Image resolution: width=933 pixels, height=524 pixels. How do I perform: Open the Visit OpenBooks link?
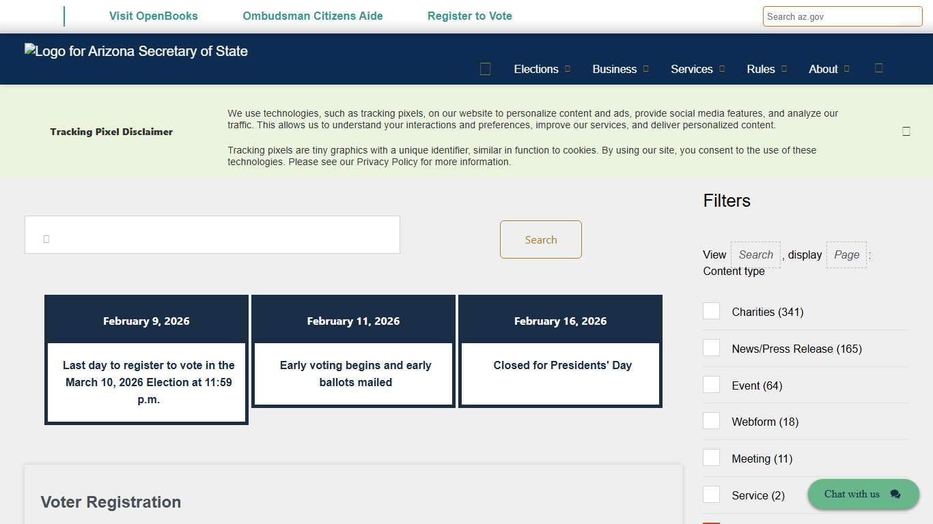(153, 16)
